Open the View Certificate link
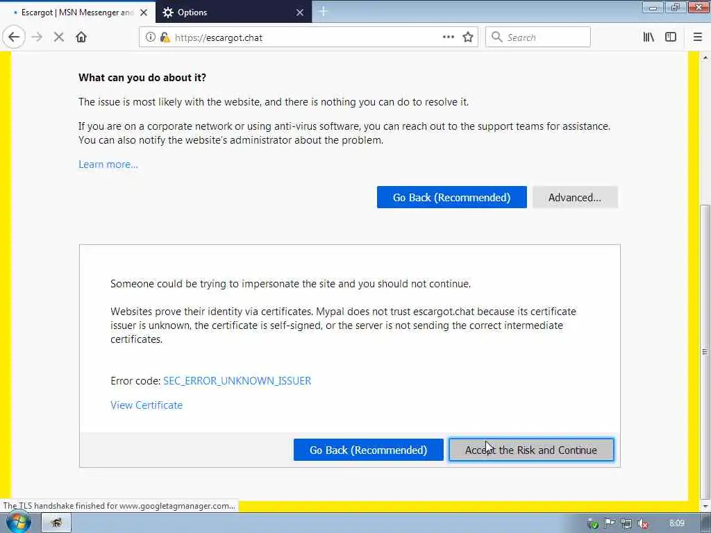Screen dimensions: 711x533 [147, 405]
